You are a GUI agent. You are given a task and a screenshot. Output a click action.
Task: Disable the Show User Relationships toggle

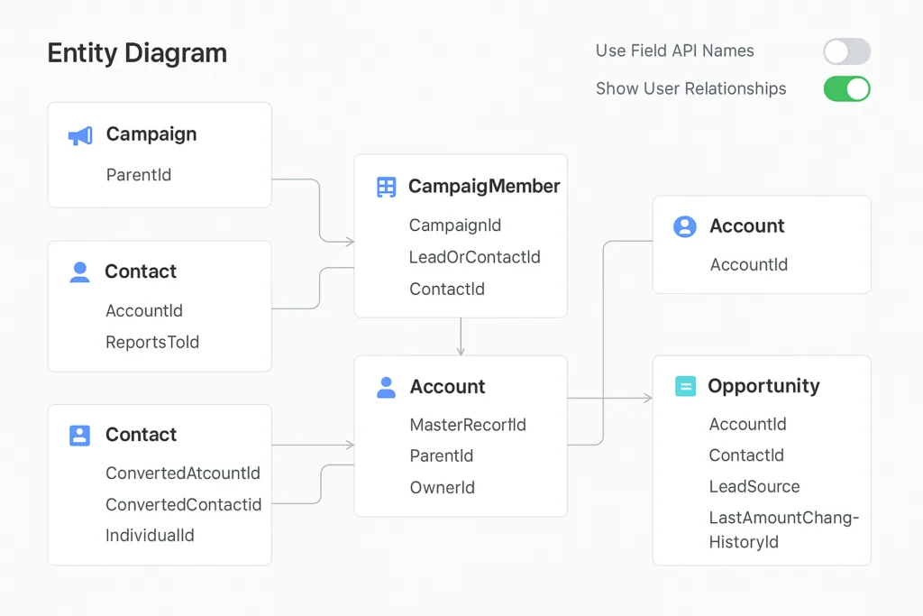[846, 88]
